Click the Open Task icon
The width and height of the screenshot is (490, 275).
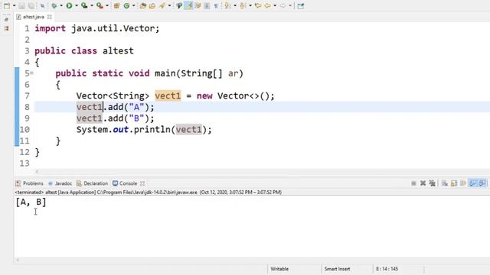[152, 5]
